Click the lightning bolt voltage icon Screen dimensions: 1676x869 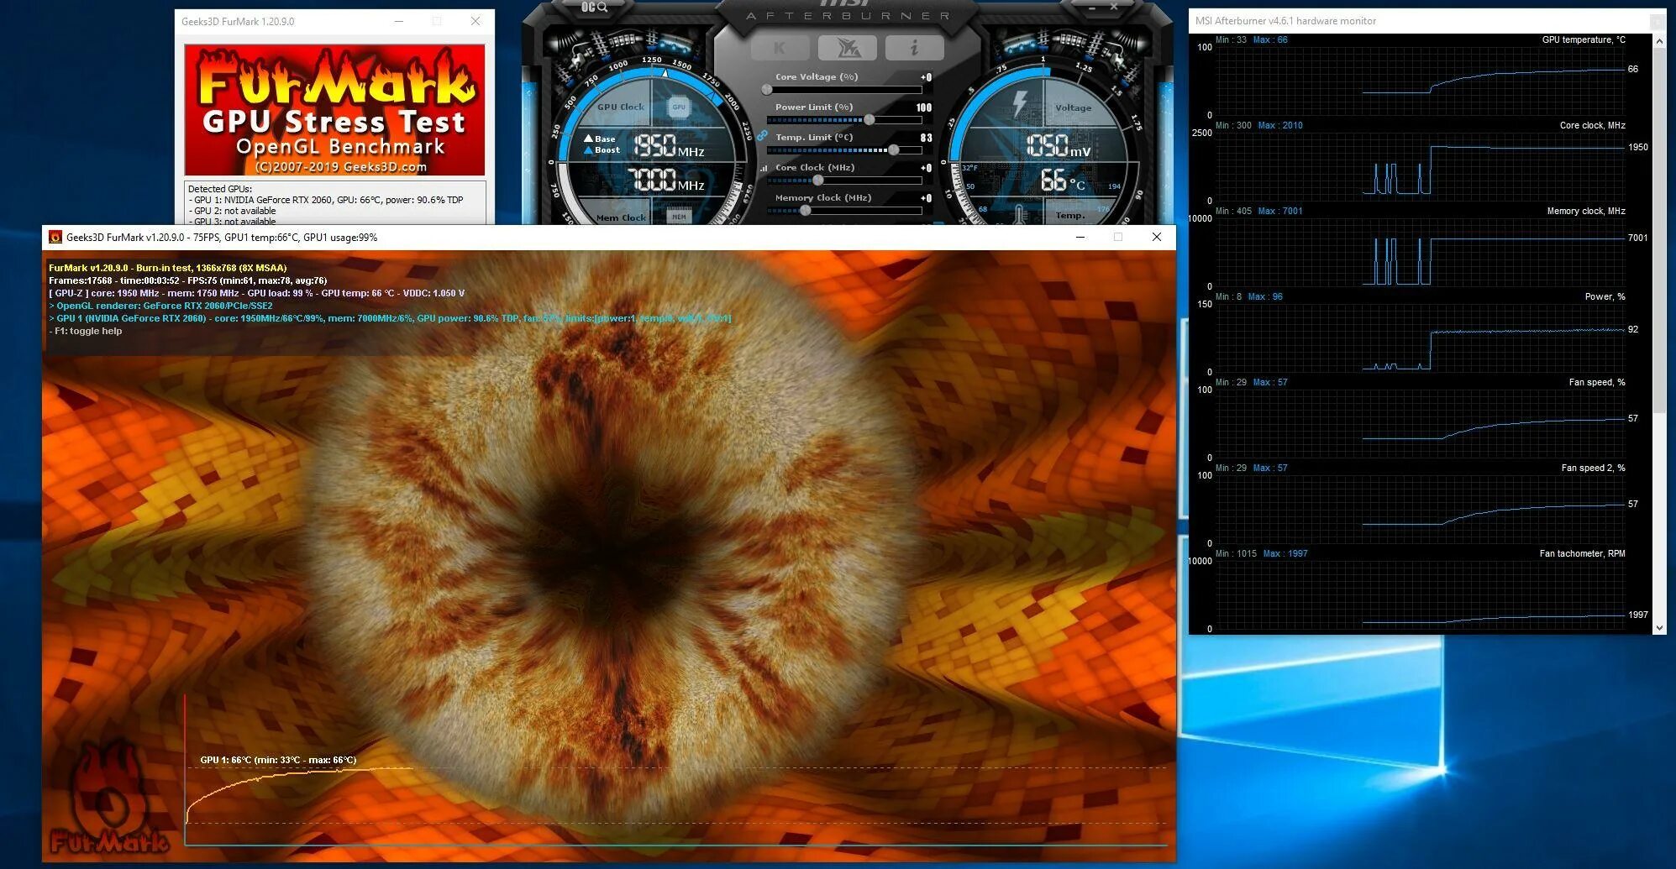(x=1019, y=102)
